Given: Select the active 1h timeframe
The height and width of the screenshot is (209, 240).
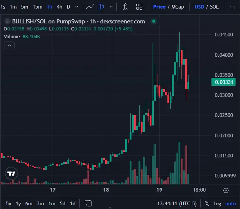Looking at the screenshot, I should click(x=50, y=7).
